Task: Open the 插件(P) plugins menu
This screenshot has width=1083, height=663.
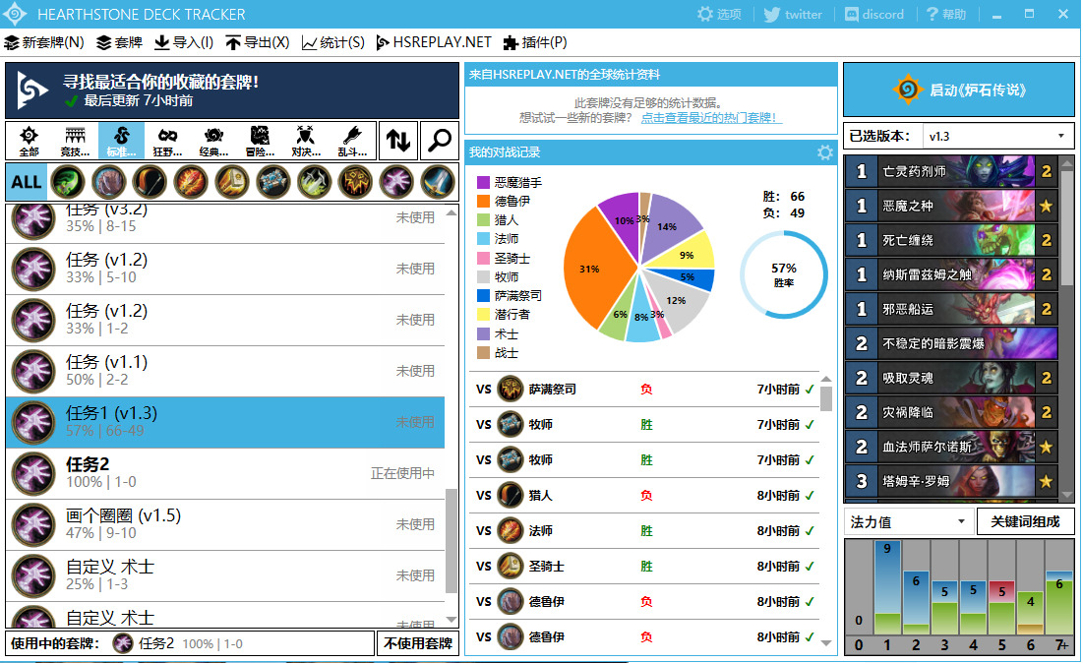Action: tap(535, 43)
